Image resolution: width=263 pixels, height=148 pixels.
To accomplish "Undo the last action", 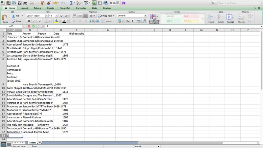I will click(55, 3).
